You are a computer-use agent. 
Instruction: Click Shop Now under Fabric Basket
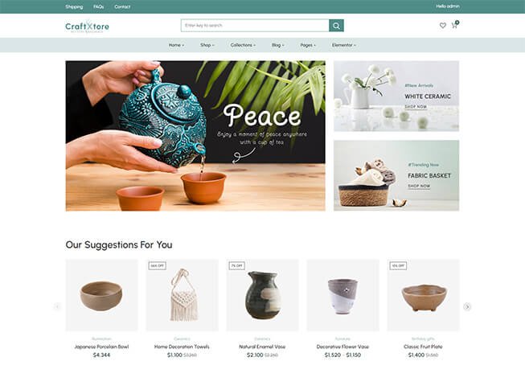click(419, 186)
